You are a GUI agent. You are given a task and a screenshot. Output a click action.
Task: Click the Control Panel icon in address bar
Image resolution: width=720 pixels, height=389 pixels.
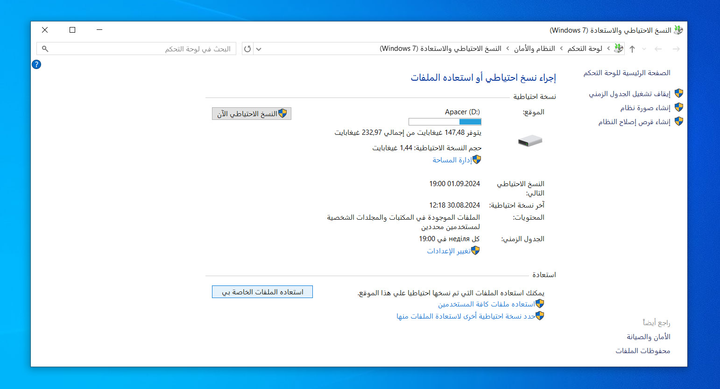[619, 48]
